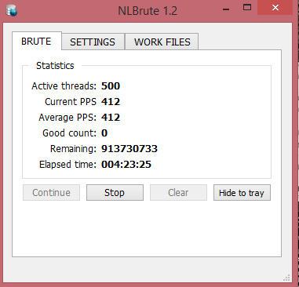Viewport: 299px width, 287px height.
Task: Open the SETTINGS tab
Action: pyautogui.click(x=93, y=42)
